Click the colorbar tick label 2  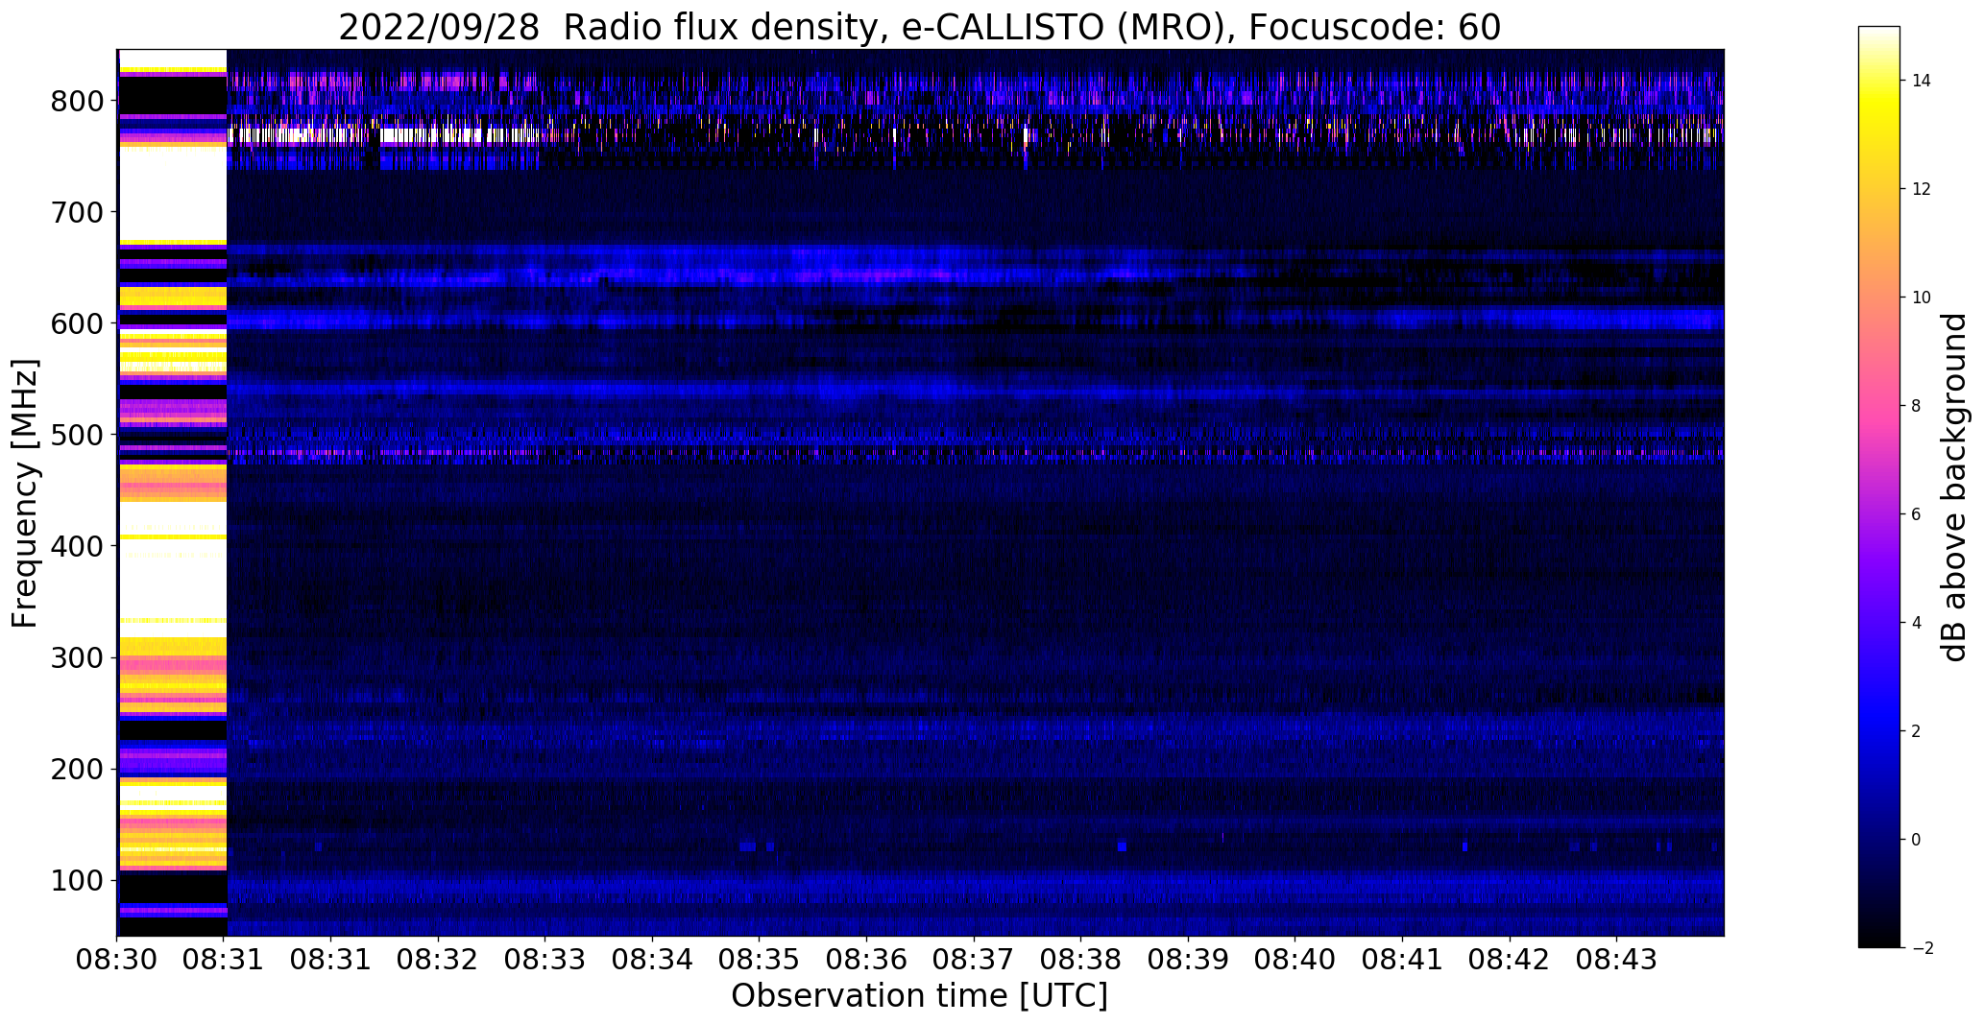point(1916,731)
